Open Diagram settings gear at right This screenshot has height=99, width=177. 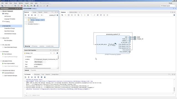click(x=174, y=15)
